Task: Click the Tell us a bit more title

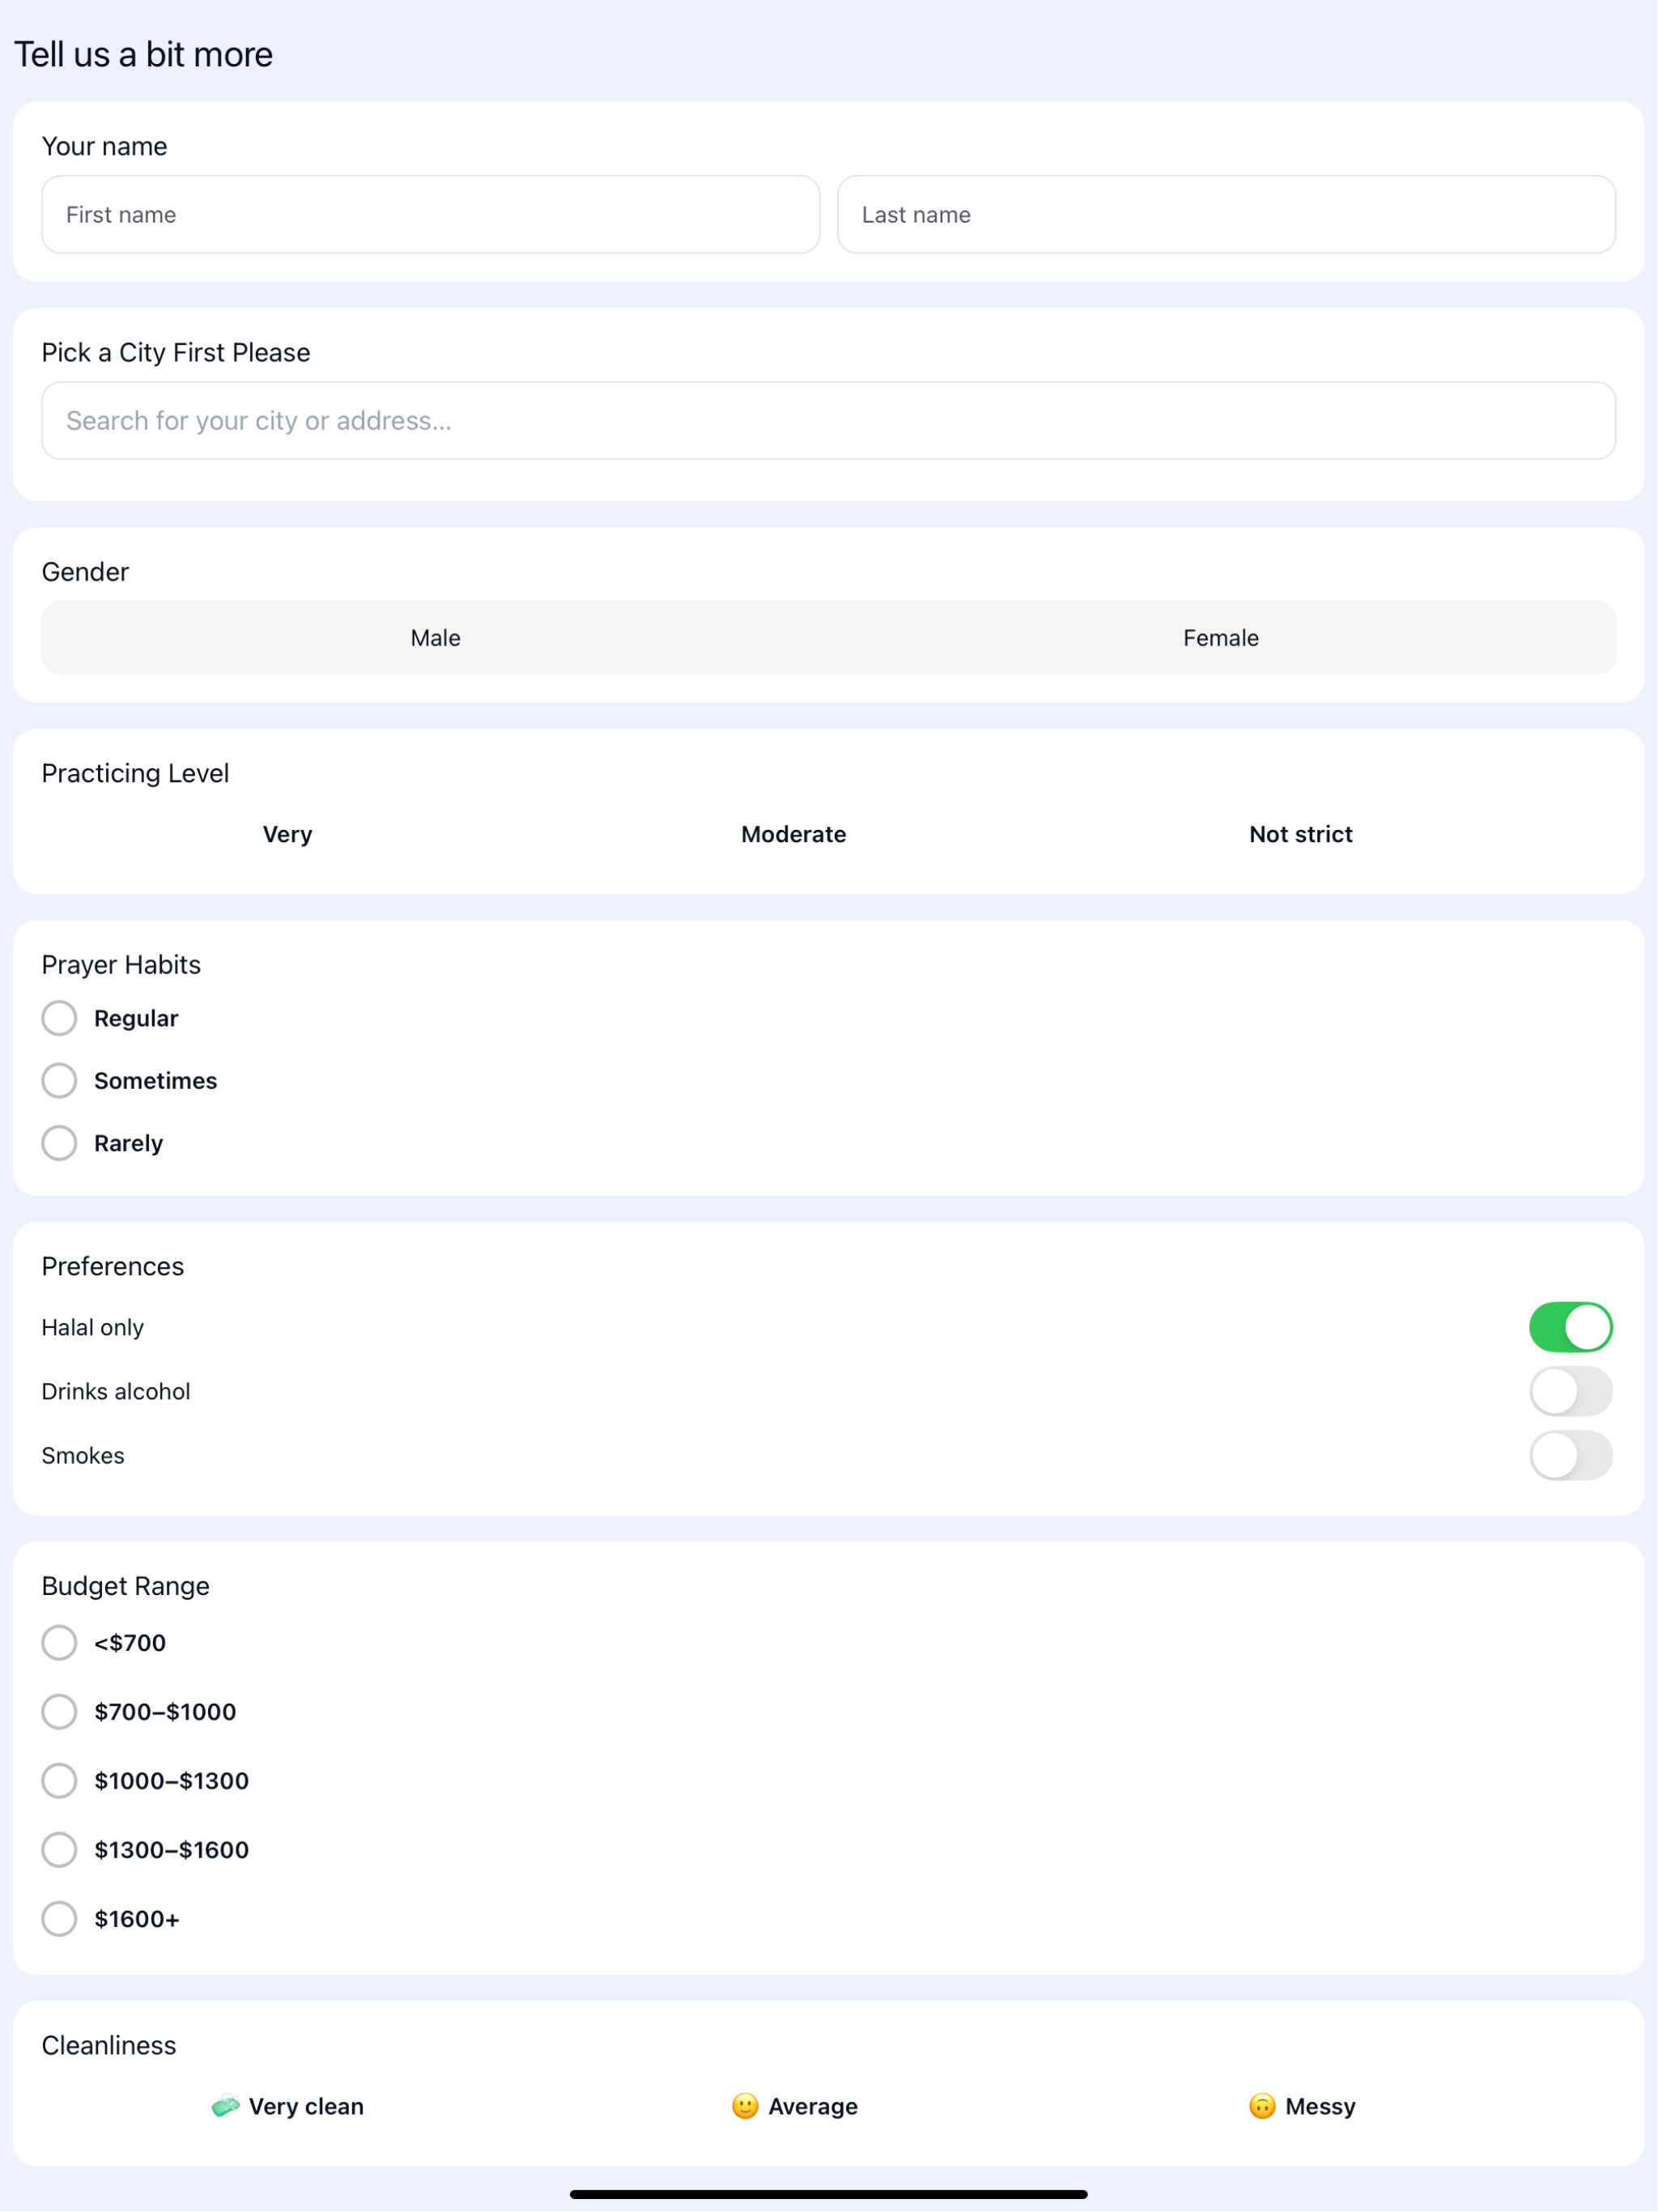Action: click(143, 54)
